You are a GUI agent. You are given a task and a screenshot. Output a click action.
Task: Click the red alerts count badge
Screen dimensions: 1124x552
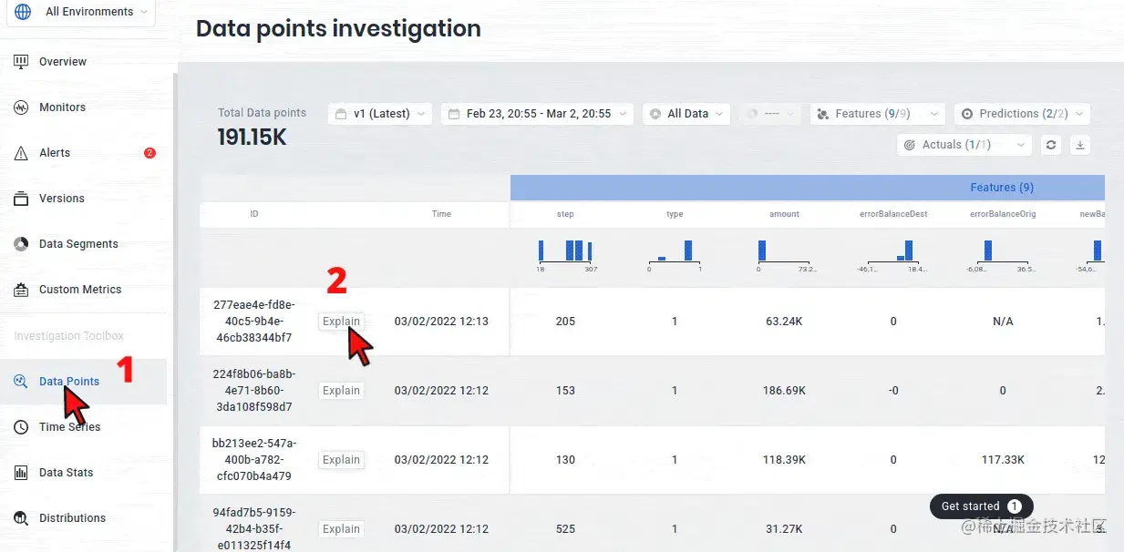[x=150, y=153]
